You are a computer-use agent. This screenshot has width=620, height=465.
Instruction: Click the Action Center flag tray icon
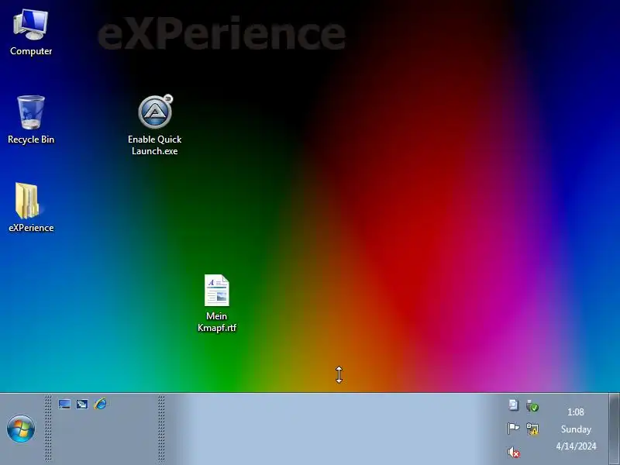click(513, 429)
